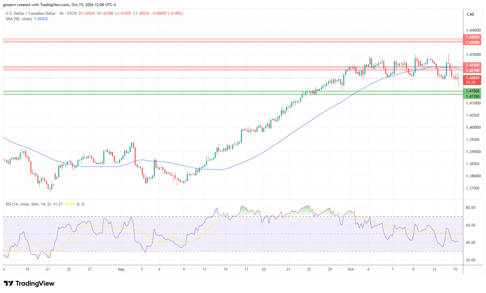
Task: Click the open price O1.42044
Action: [x=87, y=13]
